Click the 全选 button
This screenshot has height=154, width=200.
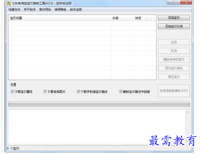(x=174, y=42)
